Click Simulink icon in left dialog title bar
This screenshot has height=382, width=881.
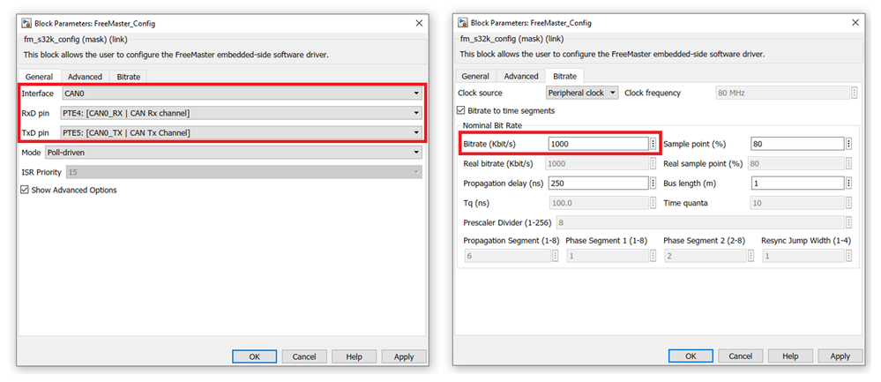coord(26,23)
